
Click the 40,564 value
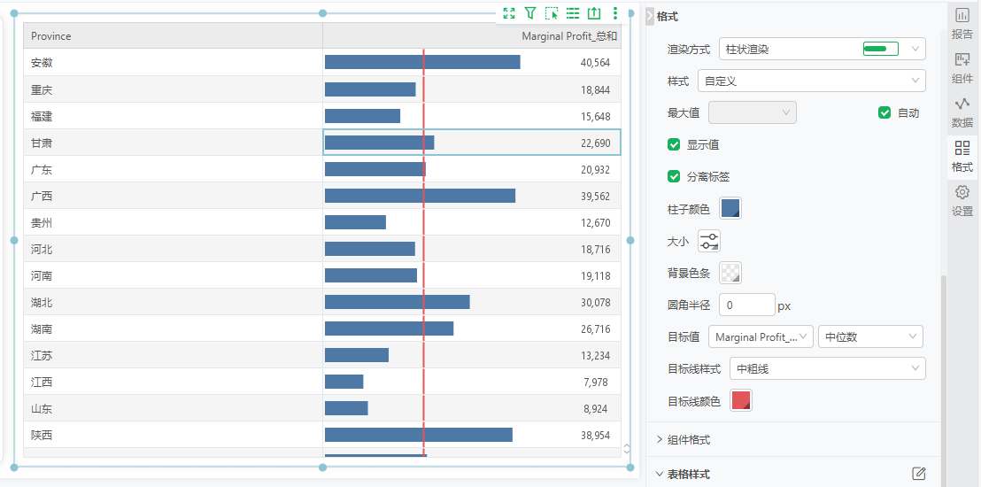tap(595, 63)
